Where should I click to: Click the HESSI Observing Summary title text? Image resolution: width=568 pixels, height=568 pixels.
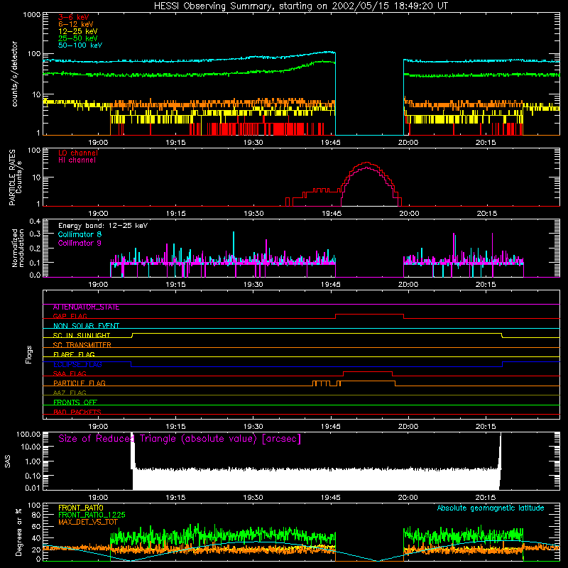pos(300,6)
